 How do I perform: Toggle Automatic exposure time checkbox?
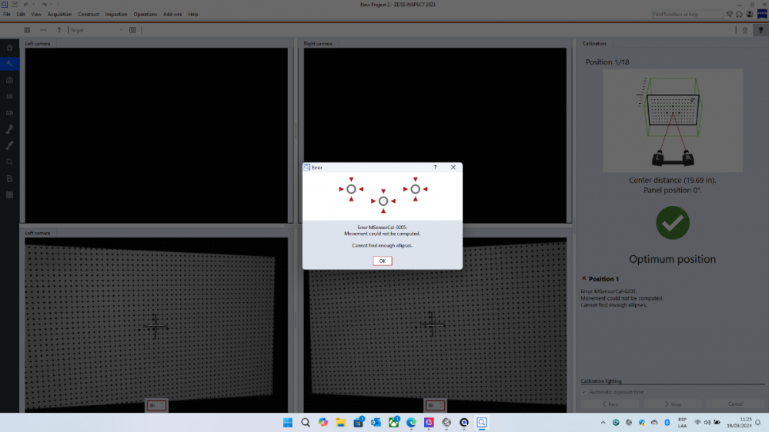[584, 392]
